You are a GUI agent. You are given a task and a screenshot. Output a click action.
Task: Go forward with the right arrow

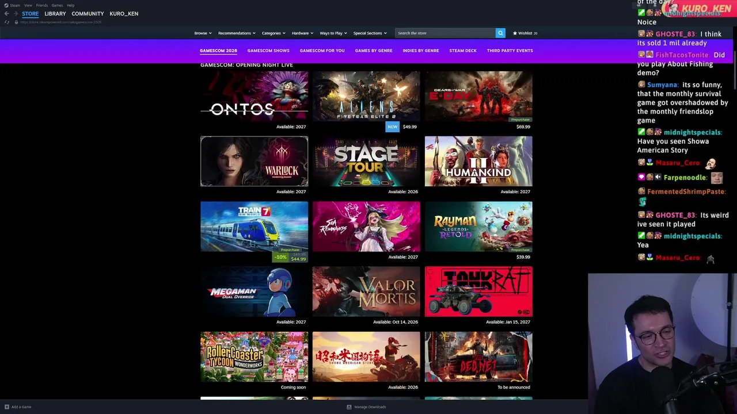pos(16,13)
